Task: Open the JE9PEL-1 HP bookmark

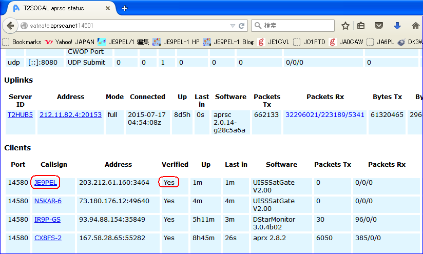Action: (176, 42)
